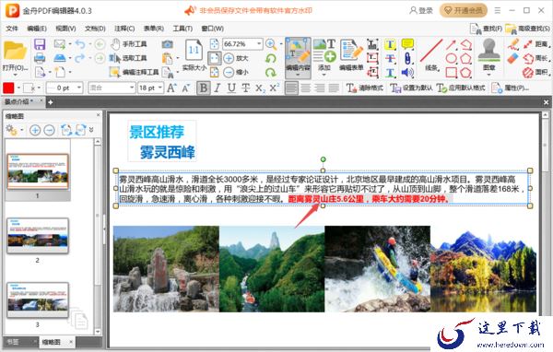Viewport: 553px width, 352px height.
Task: Open the red fill color dropdown arrow
Action: pyautogui.click(x=18, y=88)
